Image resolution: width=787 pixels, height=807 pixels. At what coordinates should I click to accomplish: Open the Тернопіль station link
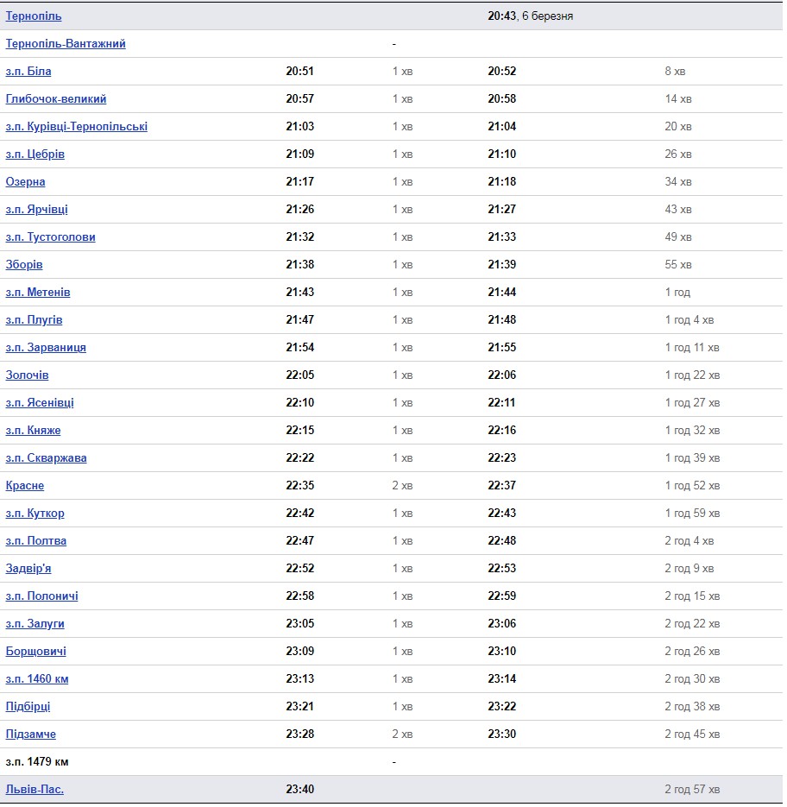pos(34,16)
